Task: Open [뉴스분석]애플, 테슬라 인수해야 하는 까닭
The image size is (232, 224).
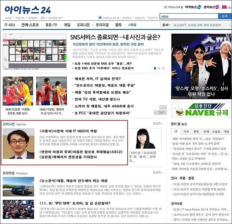Action: click(x=74, y=180)
